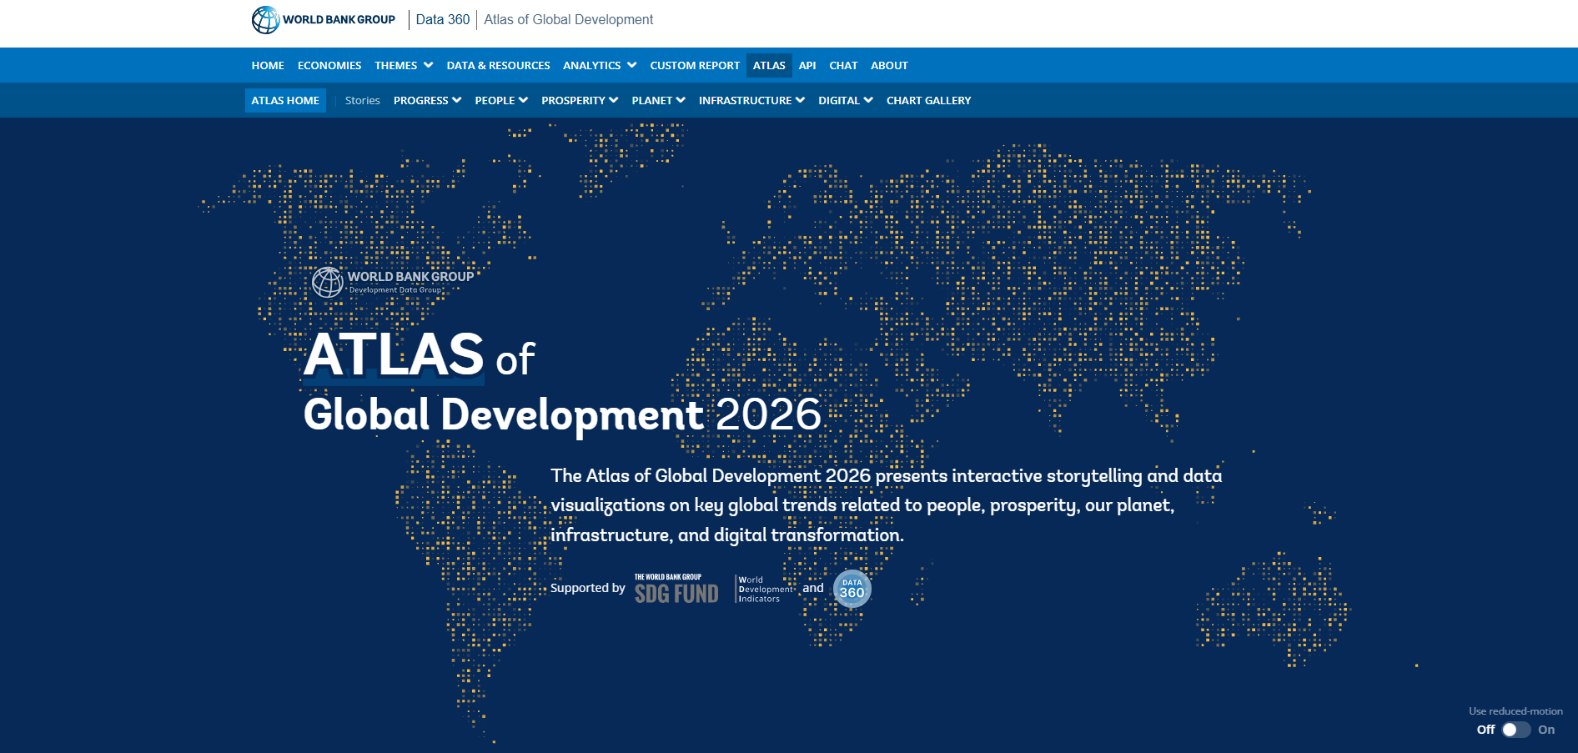Go to the HOME menu item
The height and width of the screenshot is (753, 1578).
(268, 65)
